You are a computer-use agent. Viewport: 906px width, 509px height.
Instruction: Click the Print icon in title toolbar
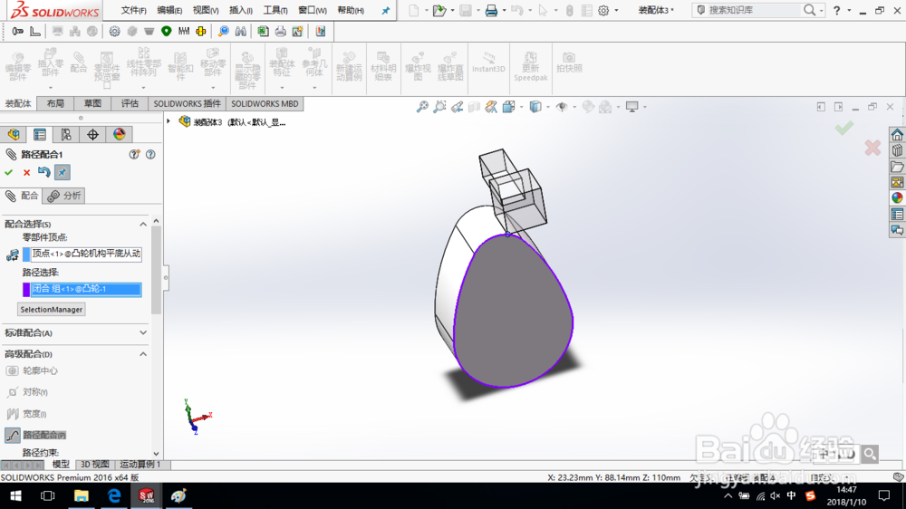(491, 10)
